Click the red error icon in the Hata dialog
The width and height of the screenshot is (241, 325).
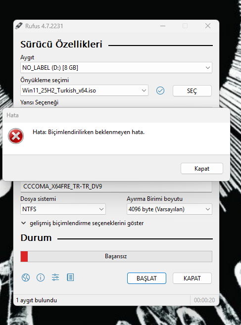pos(16,136)
